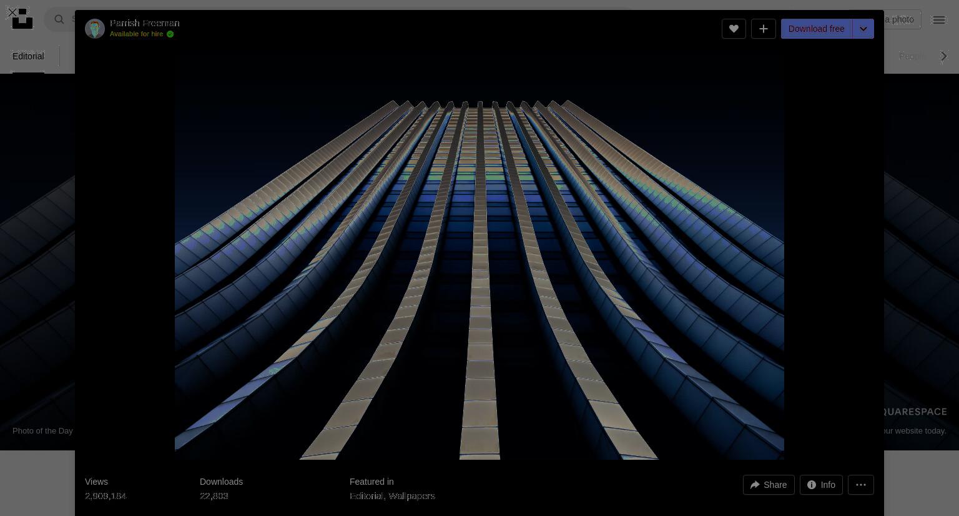
Task: Add photo to collection with plus icon
Action: click(763, 29)
